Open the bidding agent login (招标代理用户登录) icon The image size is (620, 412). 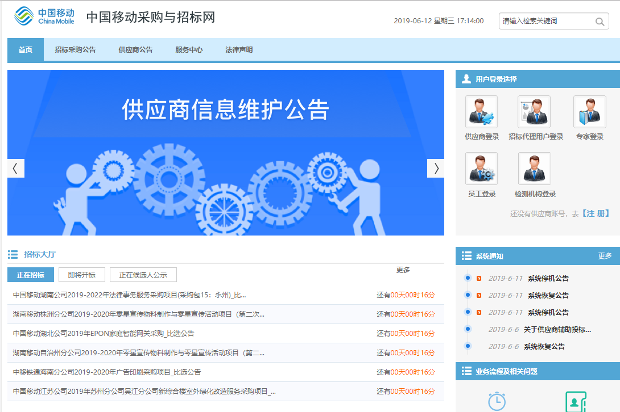[534, 112]
